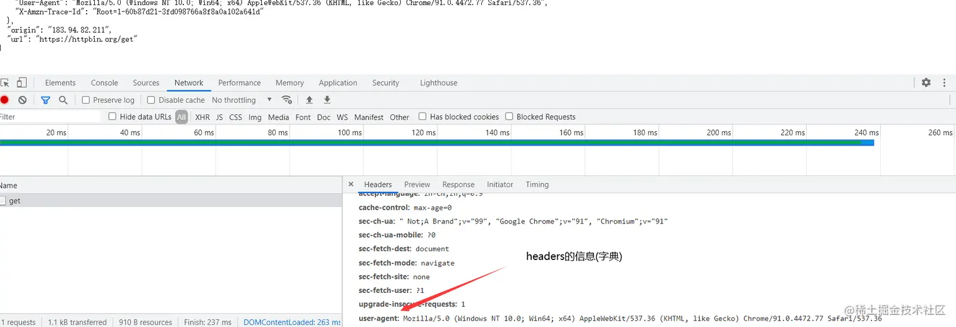Click DOMContentLoaded status bar entry
The height and width of the screenshot is (327, 956).
pos(291,322)
